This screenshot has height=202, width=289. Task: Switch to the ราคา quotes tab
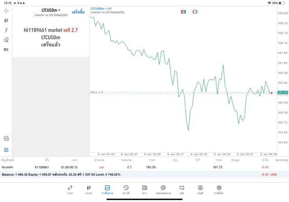pyautogui.click(x=70, y=190)
